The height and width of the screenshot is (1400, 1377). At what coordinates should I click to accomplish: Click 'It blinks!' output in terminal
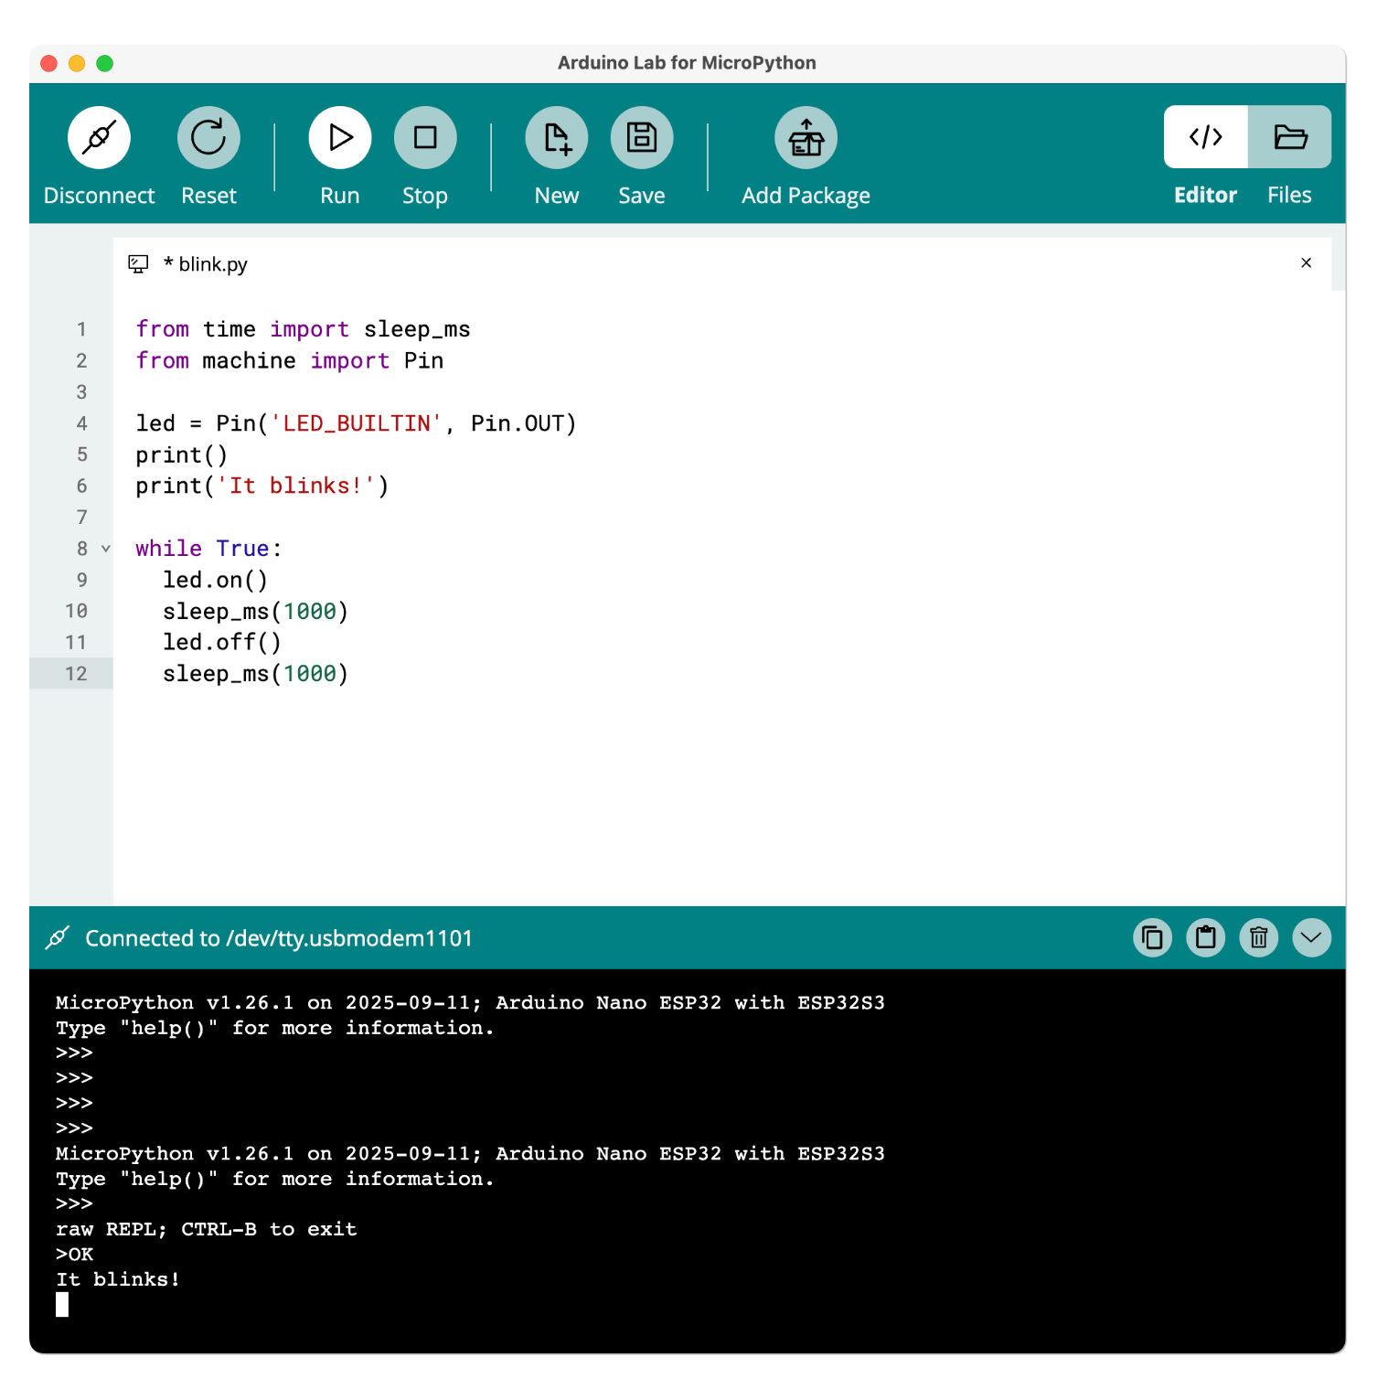(x=118, y=1280)
